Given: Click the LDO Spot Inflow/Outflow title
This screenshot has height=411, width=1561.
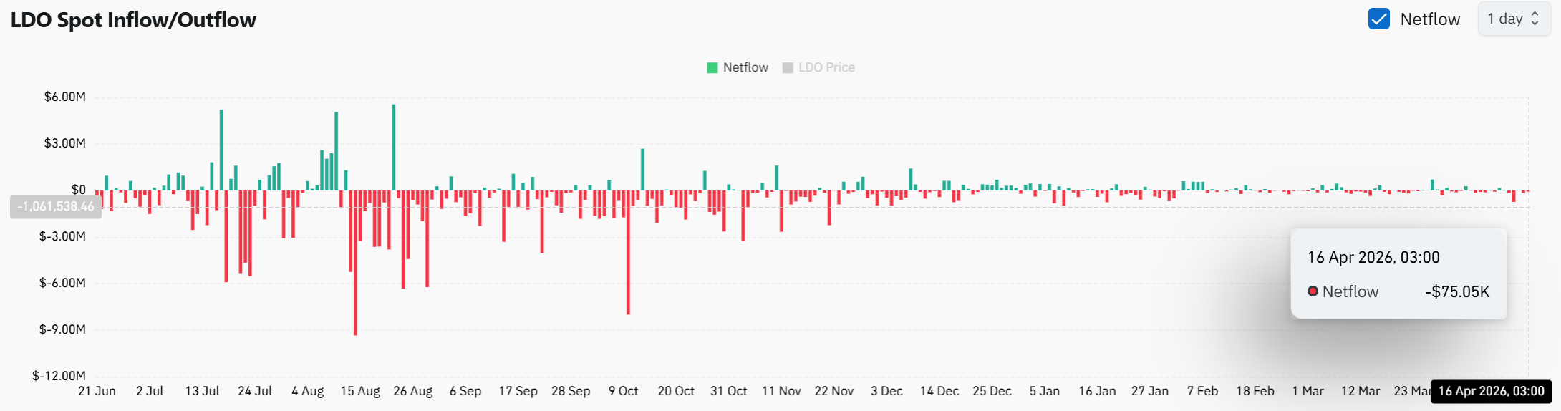Looking at the screenshot, I should (133, 20).
